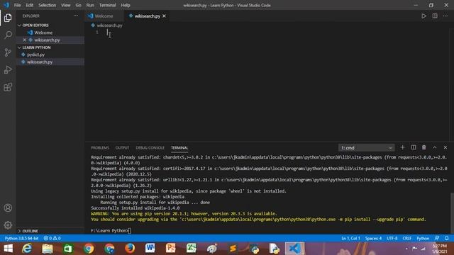This screenshot has width=454, height=255.
Task: Open the Source Control view
Action: [8, 52]
